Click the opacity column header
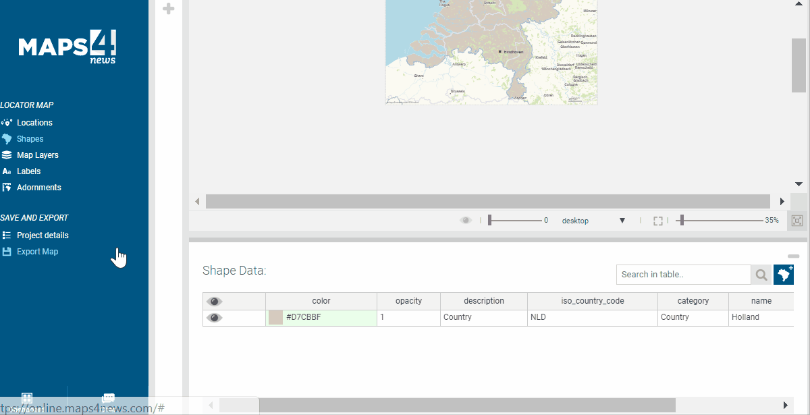The image size is (810, 415). coord(409,301)
